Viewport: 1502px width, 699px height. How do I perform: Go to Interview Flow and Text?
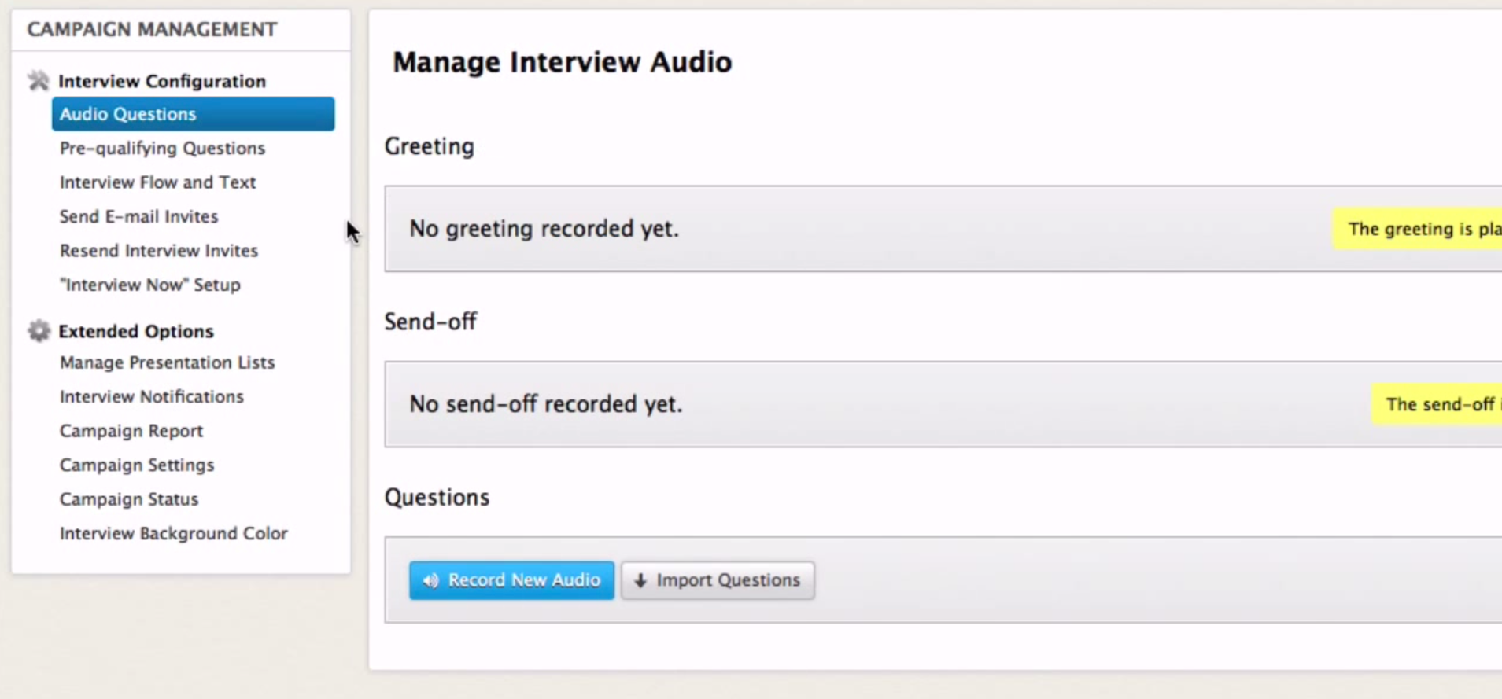tap(157, 182)
